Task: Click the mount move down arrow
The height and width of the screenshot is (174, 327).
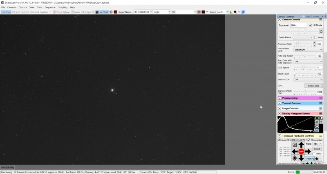Action: [301, 158]
